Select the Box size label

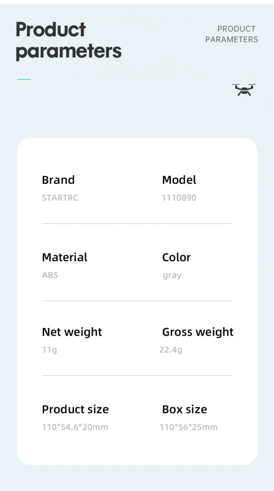coord(184,409)
